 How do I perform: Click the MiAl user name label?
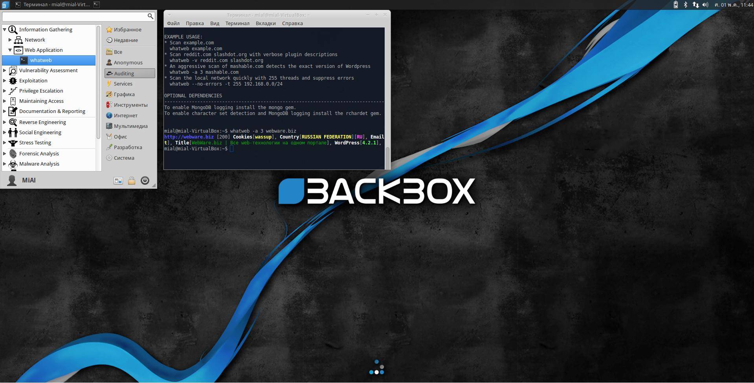coord(29,180)
